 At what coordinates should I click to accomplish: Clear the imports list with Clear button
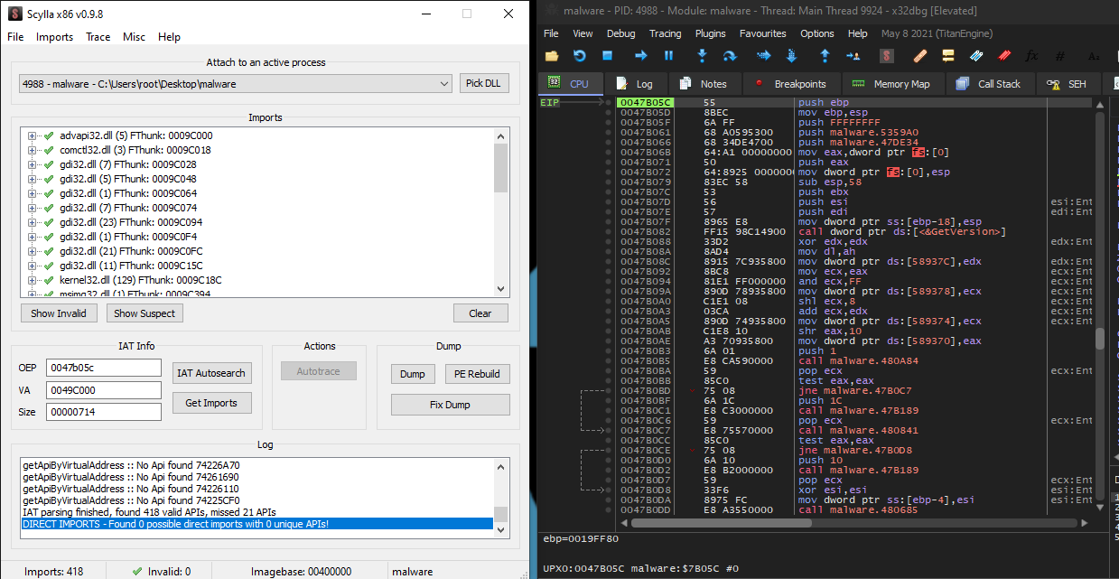[480, 313]
